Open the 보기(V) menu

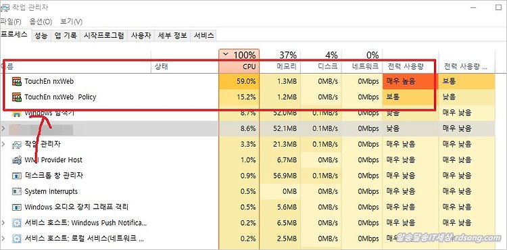pos(72,22)
